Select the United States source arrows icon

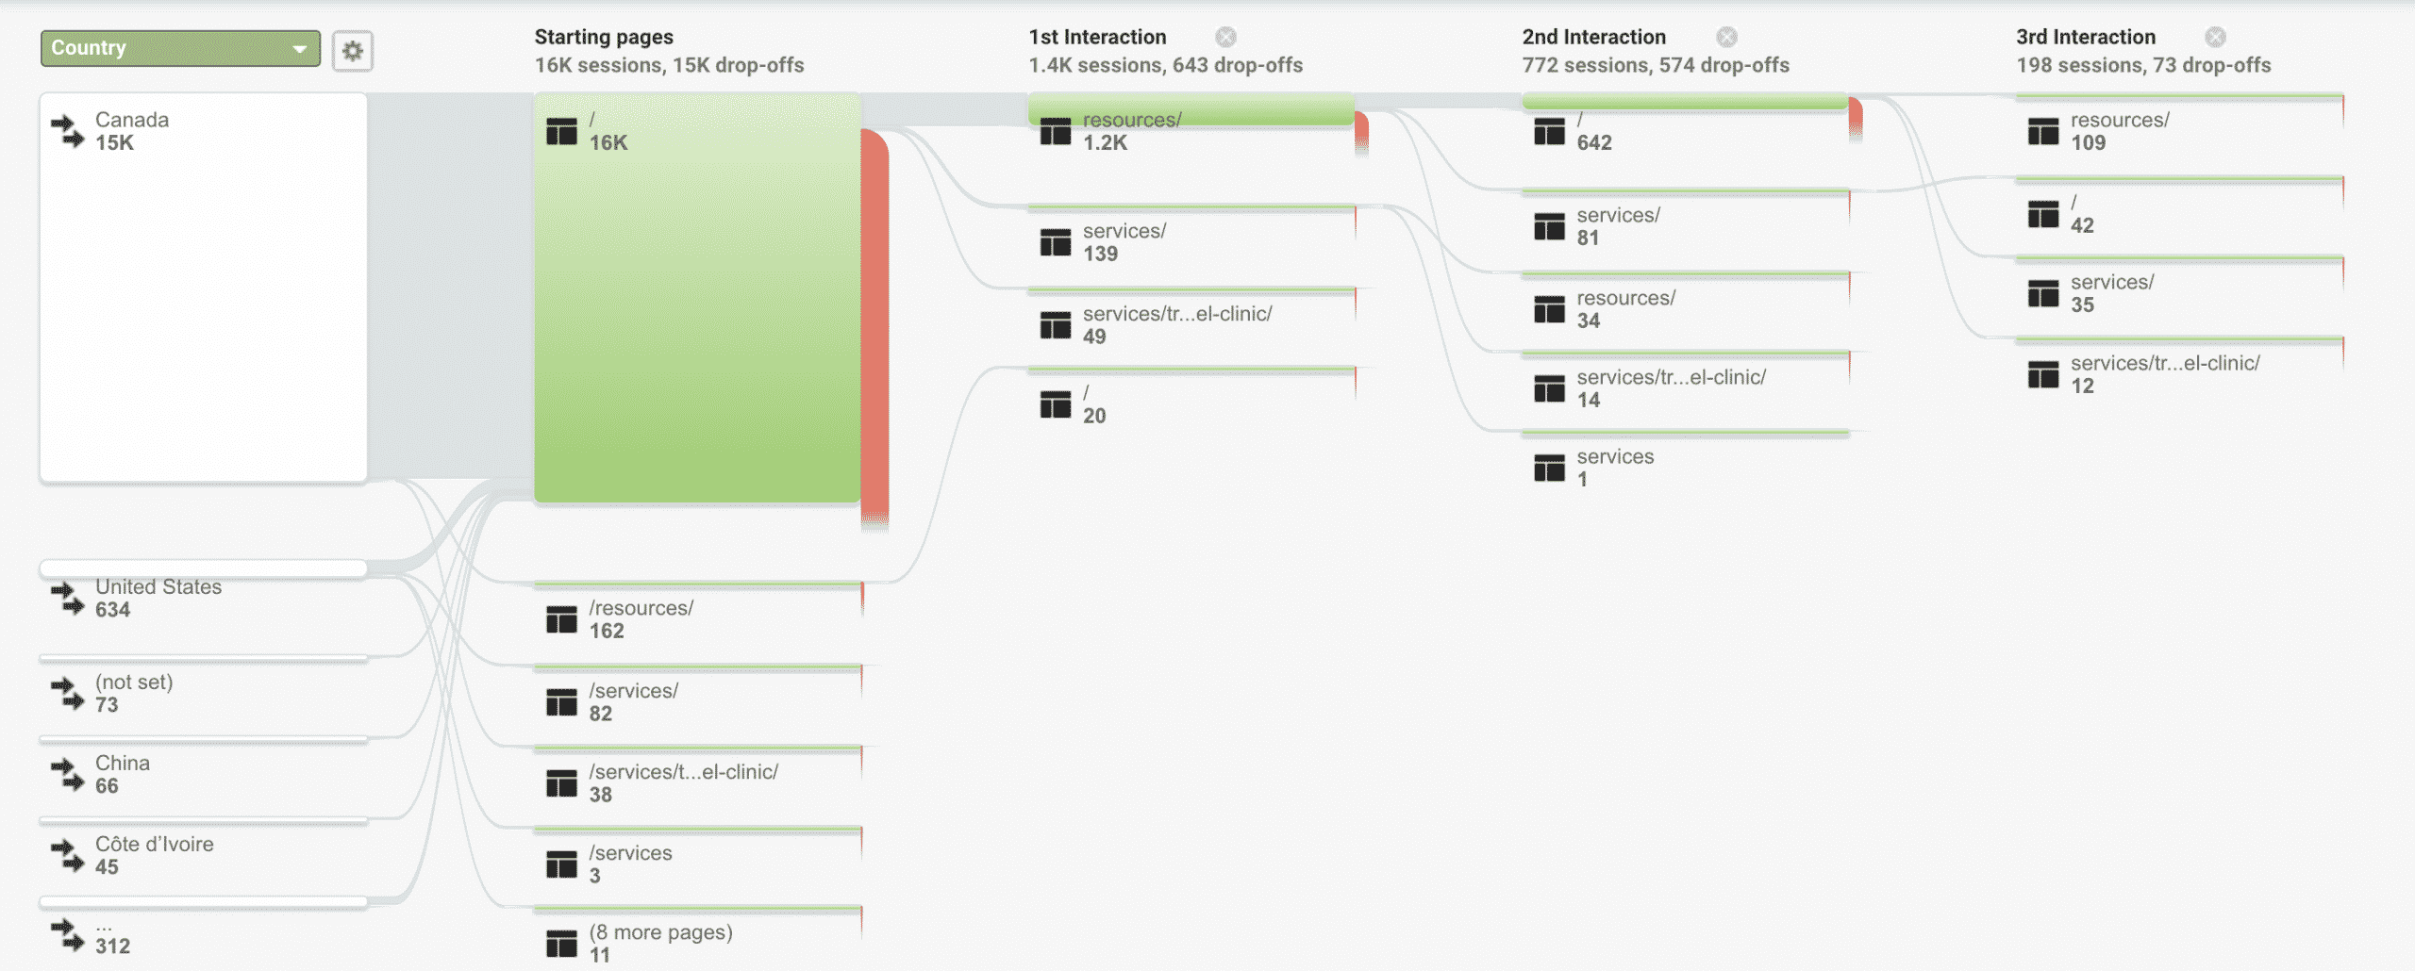point(68,598)
